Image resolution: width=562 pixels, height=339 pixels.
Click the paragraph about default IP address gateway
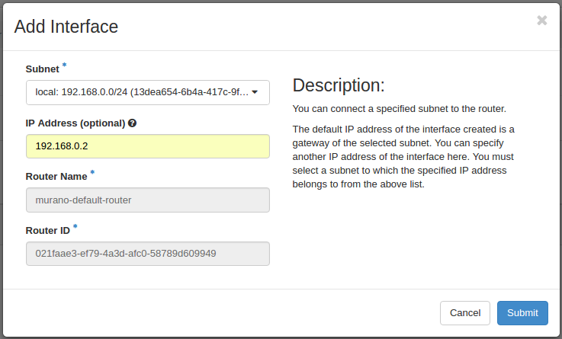click(x=404, y=156)
